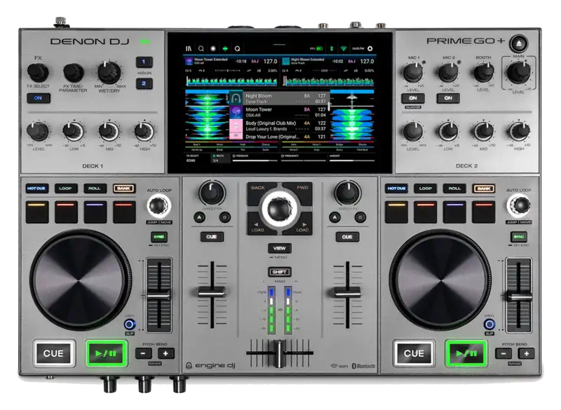
Task: Tap the Wi-Fi status icon on the touchscreen
Action: (344, 48)
